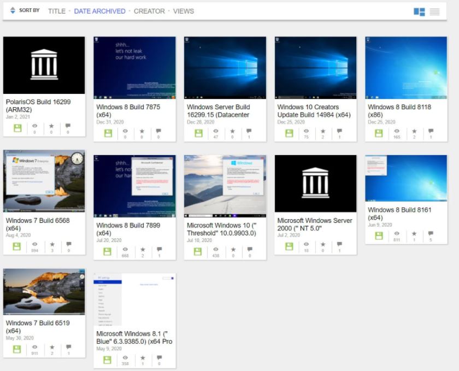Click floppy icon on Windows 10 Creators Update card
The width and height of the screenshot is (459, 371).
pos(289,133)
